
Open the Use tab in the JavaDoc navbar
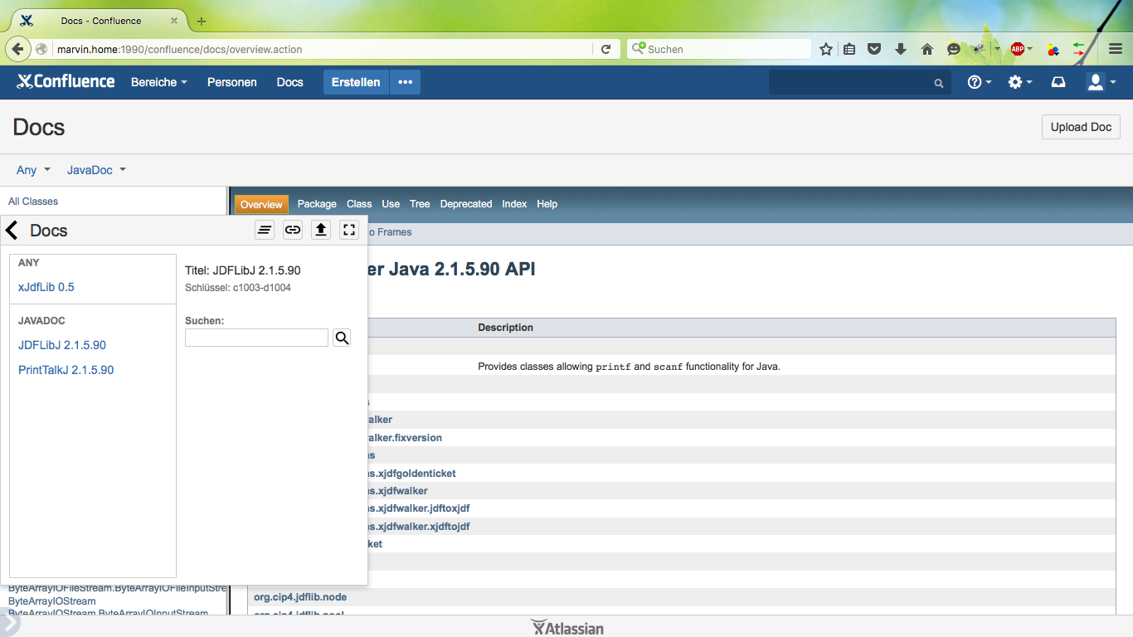click(391, 204)
